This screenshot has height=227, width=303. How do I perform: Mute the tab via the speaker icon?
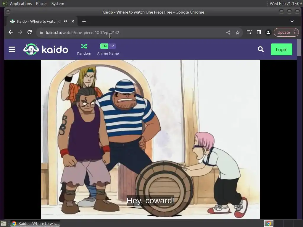65,21
